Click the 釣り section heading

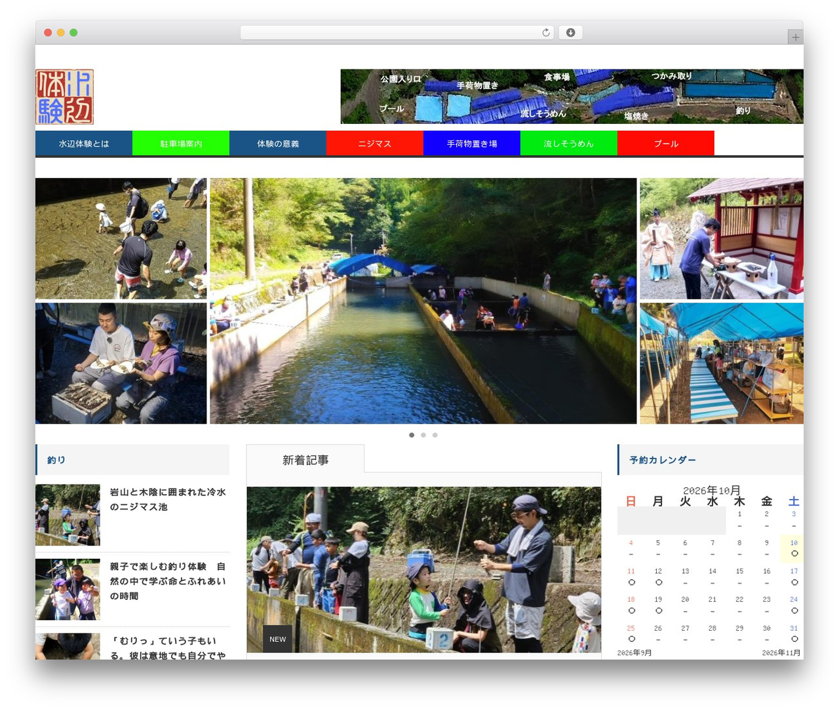pyautogui.click(x=56, y=460)
